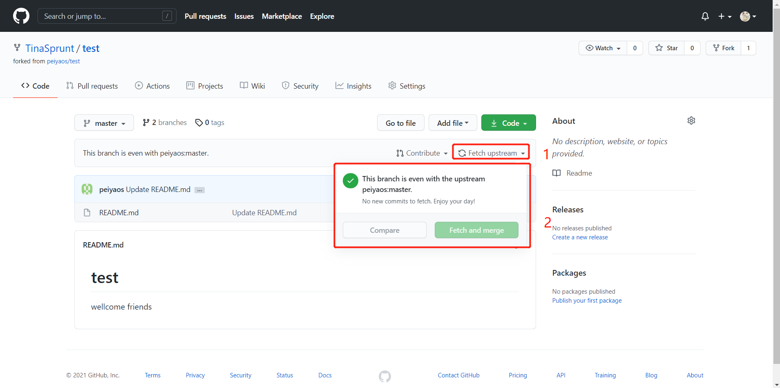Go to the Wiki tab
The width and height of the screenshot is (780, 388).
point(253,86)
